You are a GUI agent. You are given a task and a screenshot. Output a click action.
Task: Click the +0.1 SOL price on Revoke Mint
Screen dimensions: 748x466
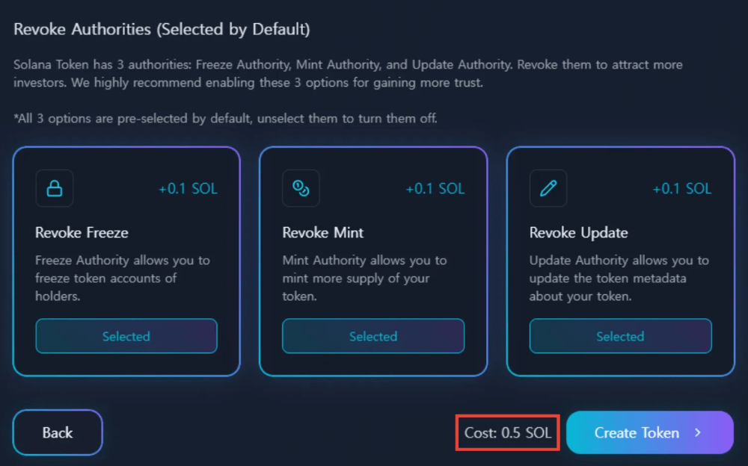(x=435, y=189)
